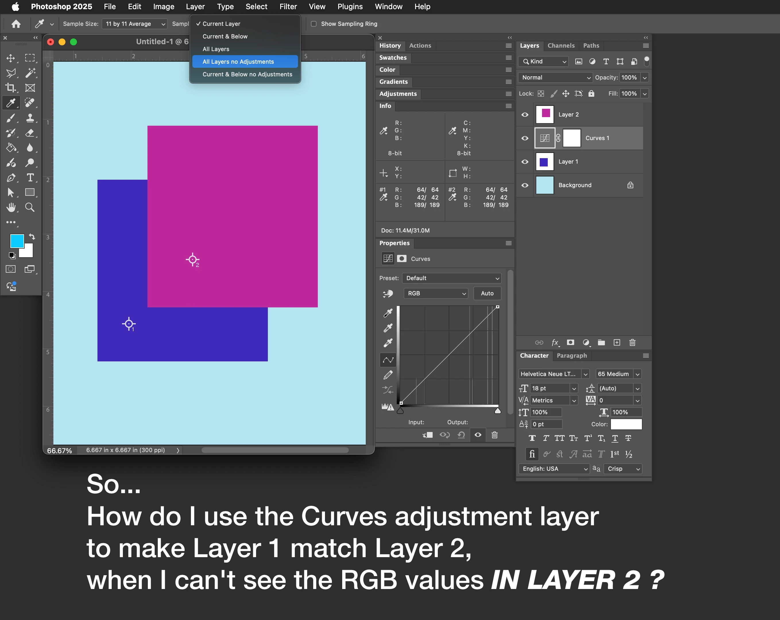Select the Zoom tool in the toolbar
The width and height of the screenshot is (780, 620).
[x=30, y=207]
